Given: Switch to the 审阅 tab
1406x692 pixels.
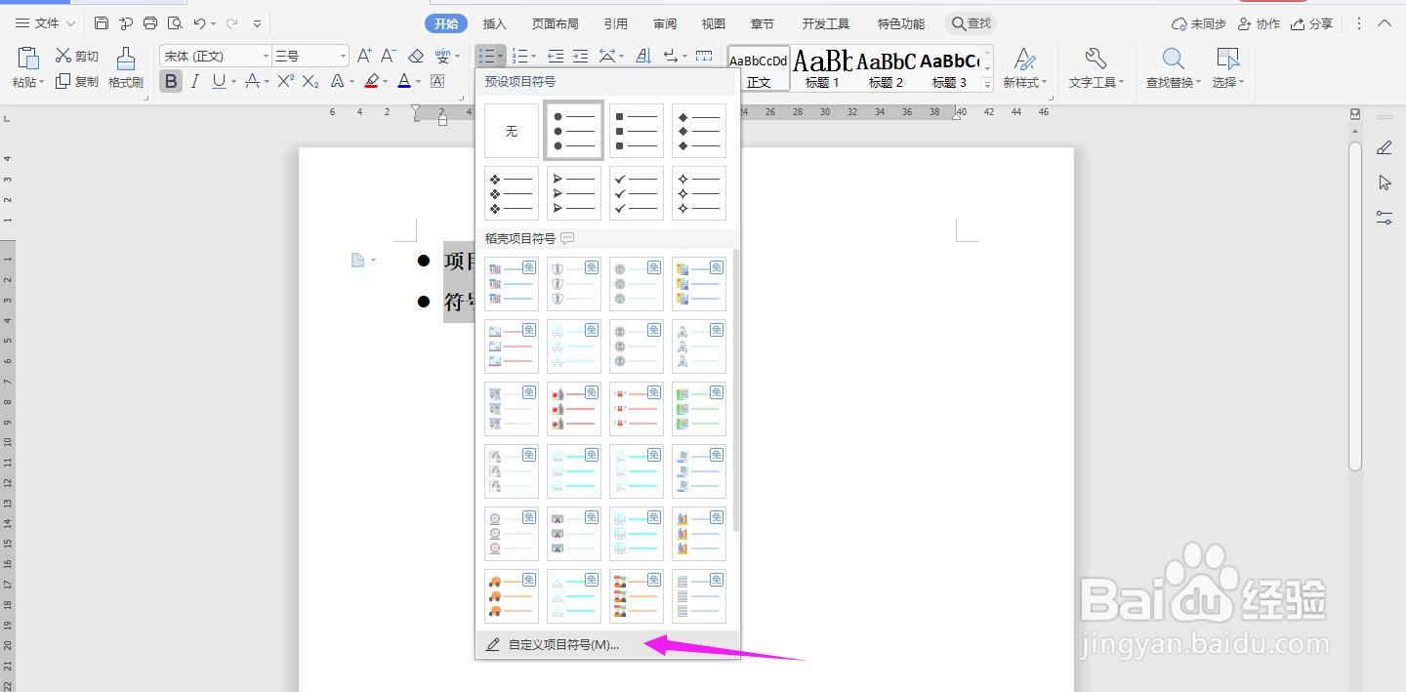Looking at the screenshot, I should [x=665, y=23].
